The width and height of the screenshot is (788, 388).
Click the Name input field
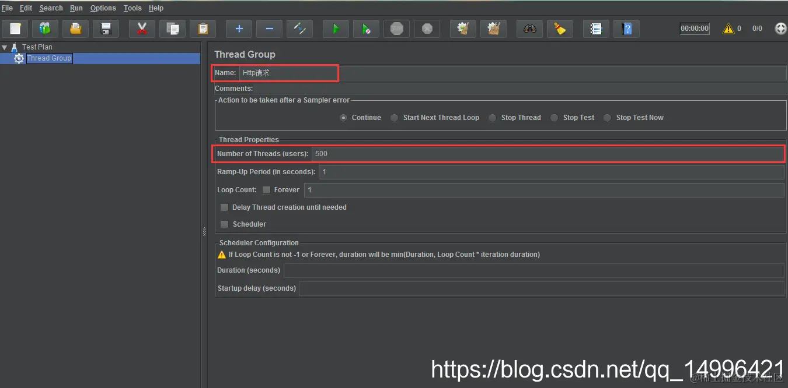512,73
